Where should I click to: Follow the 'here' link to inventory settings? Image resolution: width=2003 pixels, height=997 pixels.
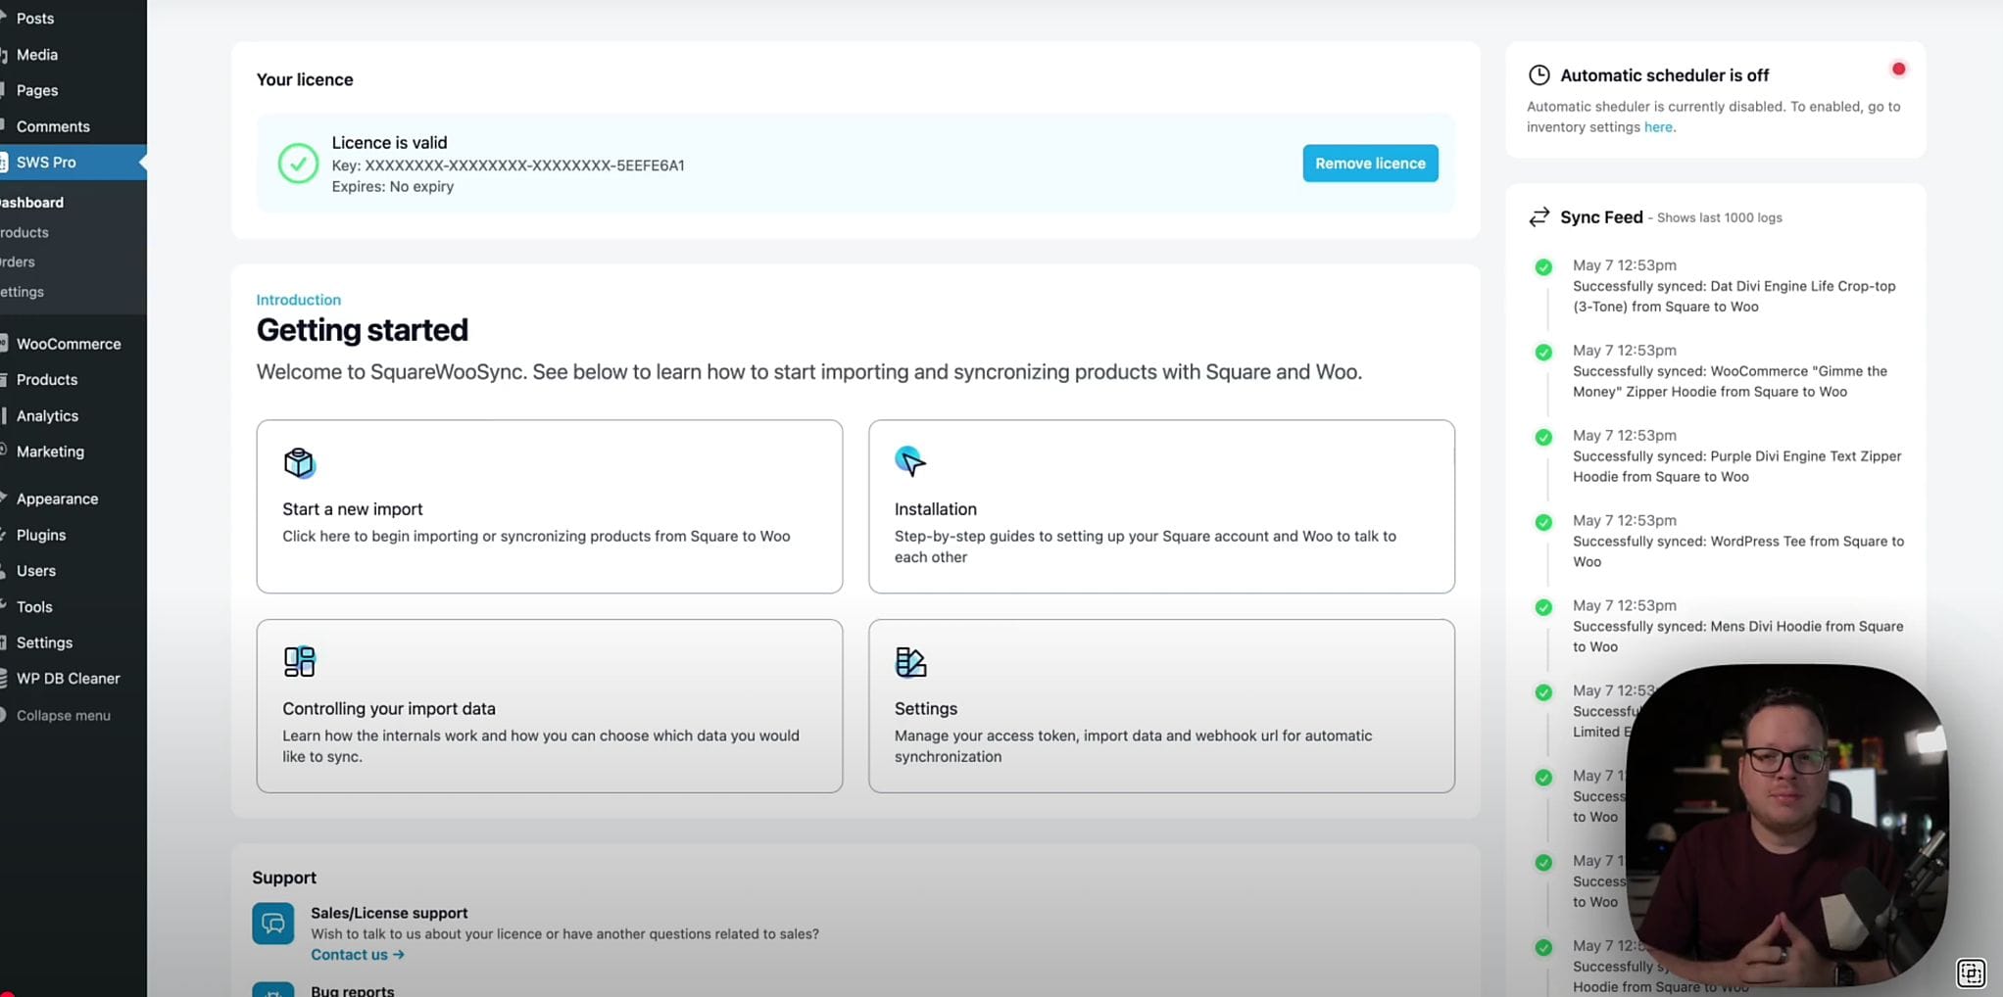(1658, 126)
